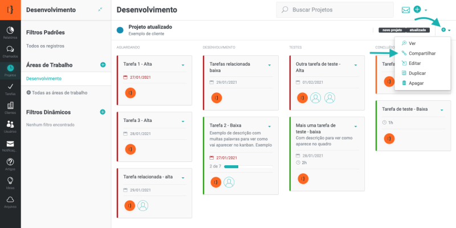Image resolution: width=456 pixels, height=228 pixels.
Task: Click Todos os registros filter link
Action: pos(46,46)
